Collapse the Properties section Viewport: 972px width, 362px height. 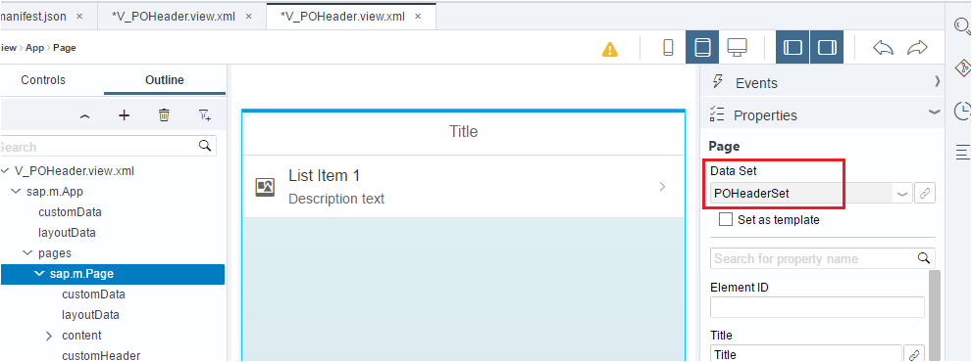[x=933, y=113]
